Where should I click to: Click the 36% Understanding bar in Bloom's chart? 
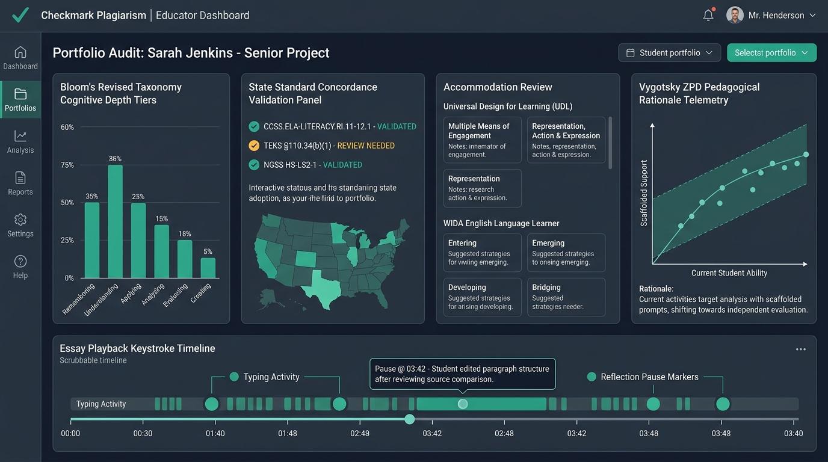[115, 221]
